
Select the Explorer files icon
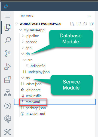point(8,27)
